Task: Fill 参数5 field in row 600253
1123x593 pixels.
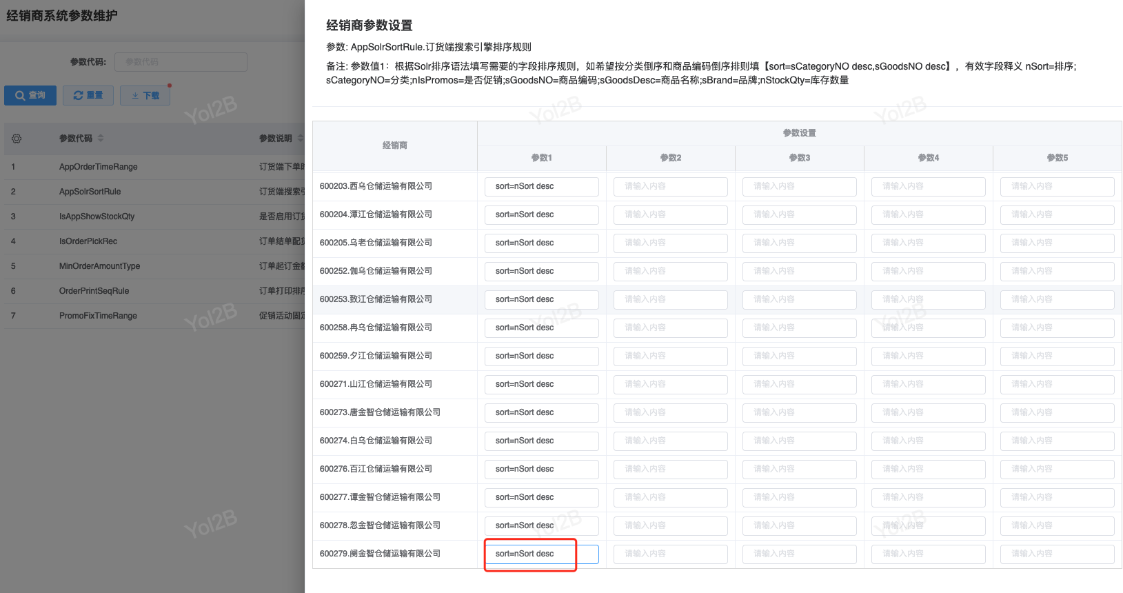Action: pos(1058,300)
